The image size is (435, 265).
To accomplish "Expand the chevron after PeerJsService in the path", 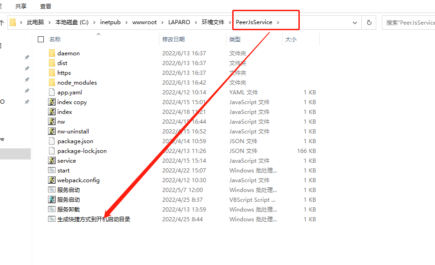I will [278, 22].
